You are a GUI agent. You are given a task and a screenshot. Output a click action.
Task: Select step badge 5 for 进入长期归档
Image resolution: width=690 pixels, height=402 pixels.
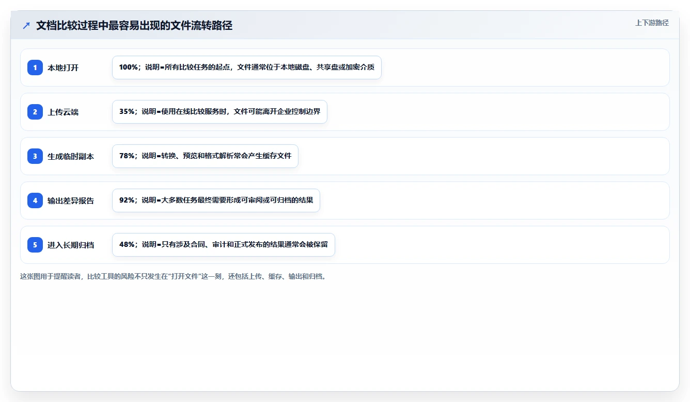35,245
